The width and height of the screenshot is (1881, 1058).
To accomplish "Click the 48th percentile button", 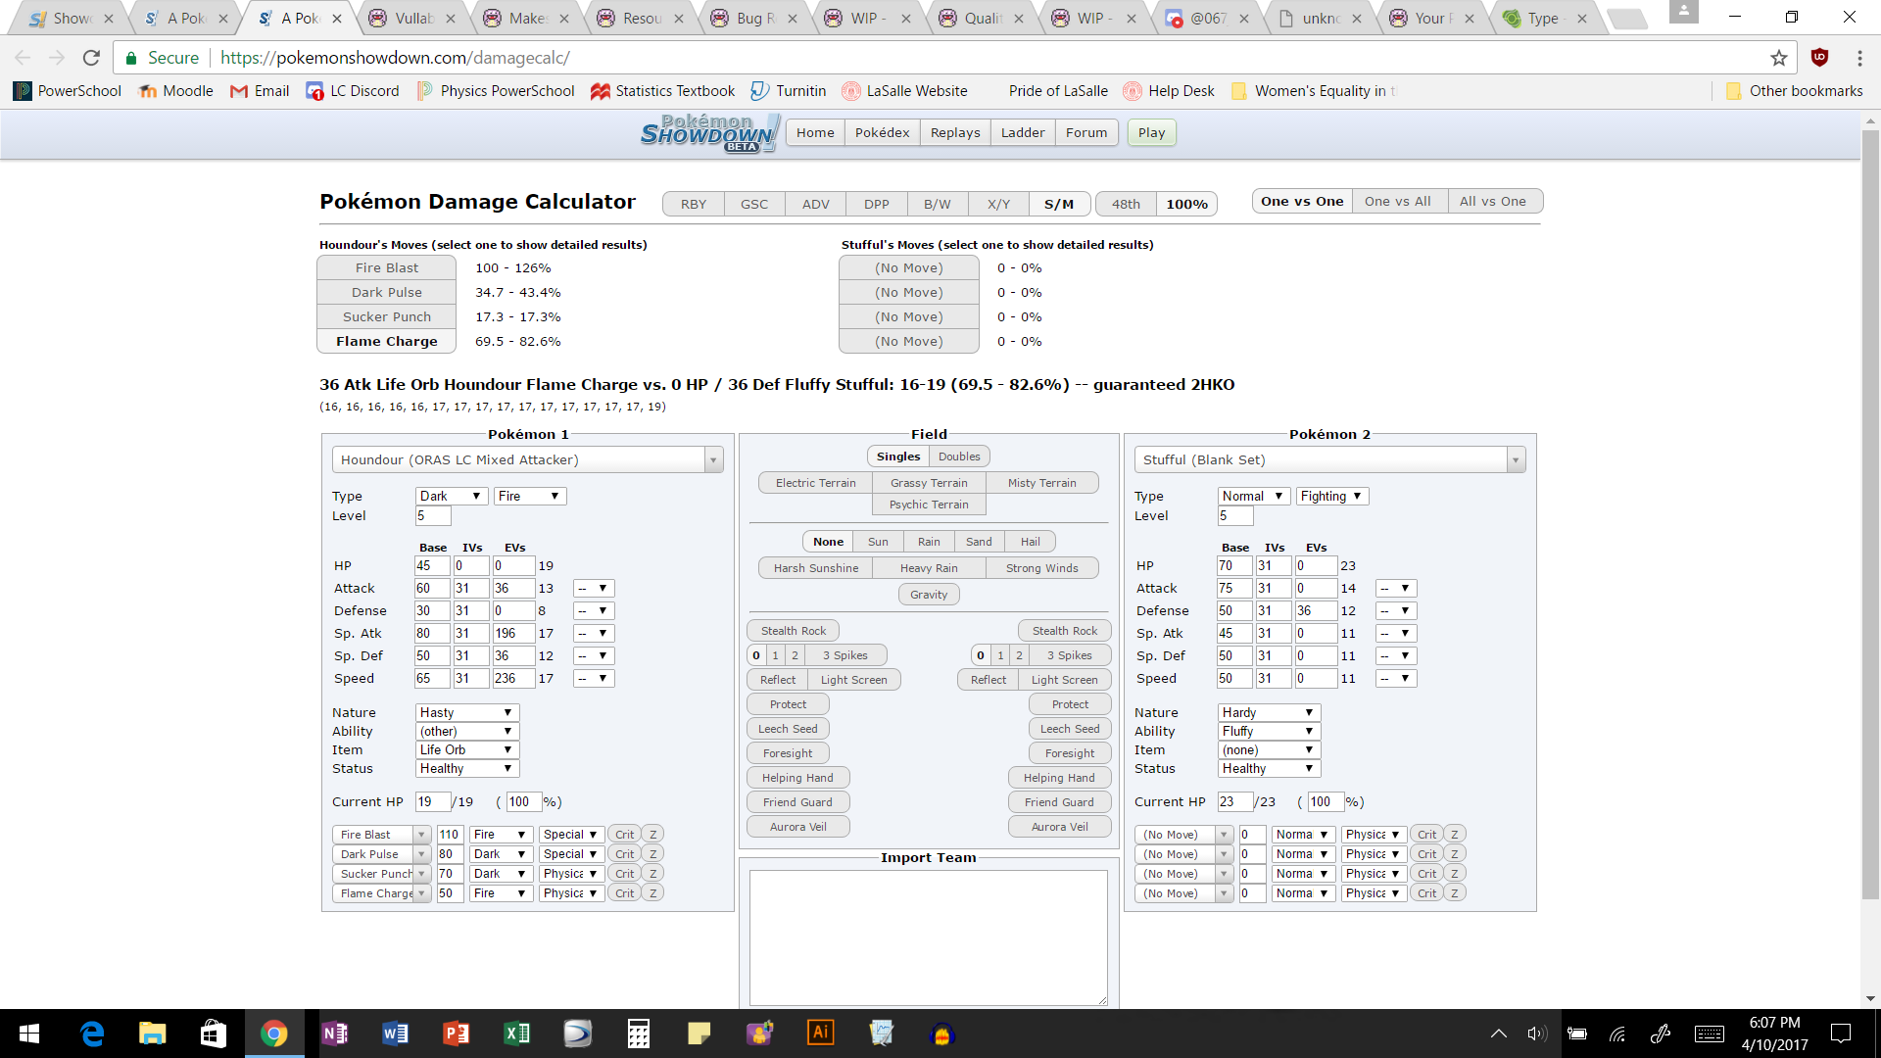I will point(1126,204).
